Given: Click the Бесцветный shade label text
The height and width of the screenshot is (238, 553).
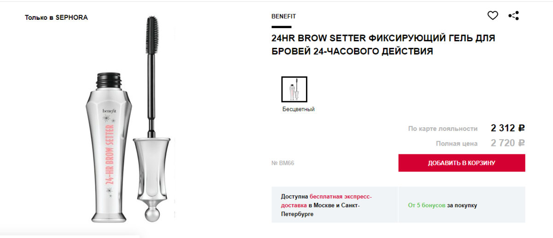Looking at the screenshot, I should pyautogui.click(x=299, y=109).
